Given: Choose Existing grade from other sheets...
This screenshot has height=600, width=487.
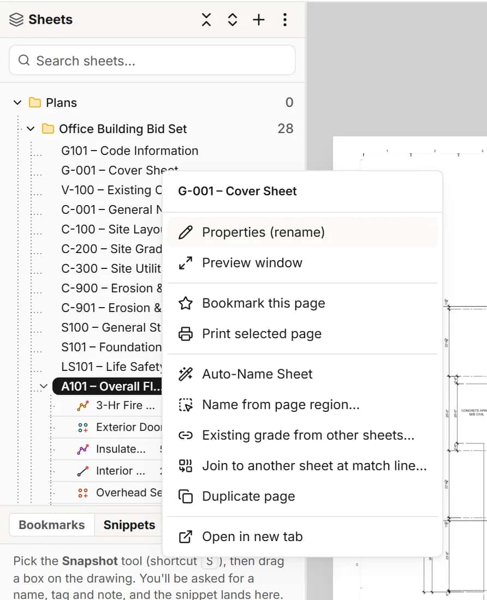Looking at the screenshot, I should pyautogui.click(x=302, y=435).
